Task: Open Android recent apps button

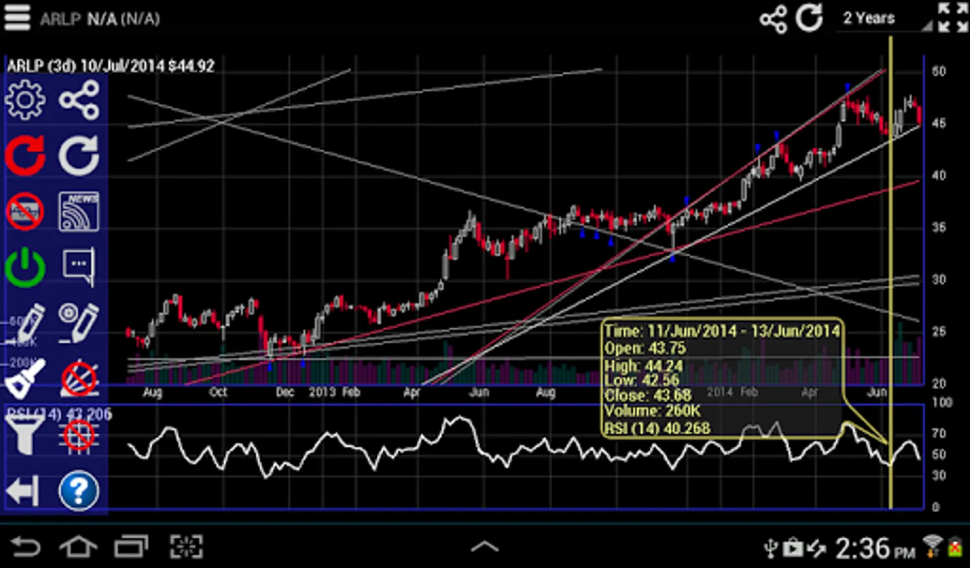Action: point(131,547)
